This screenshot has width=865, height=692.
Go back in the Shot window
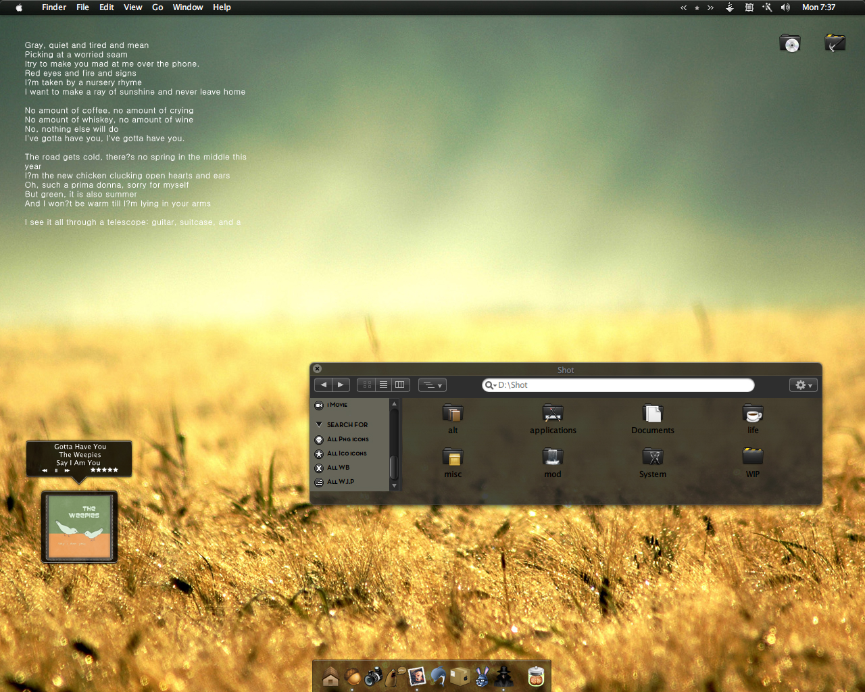point(324,385)
